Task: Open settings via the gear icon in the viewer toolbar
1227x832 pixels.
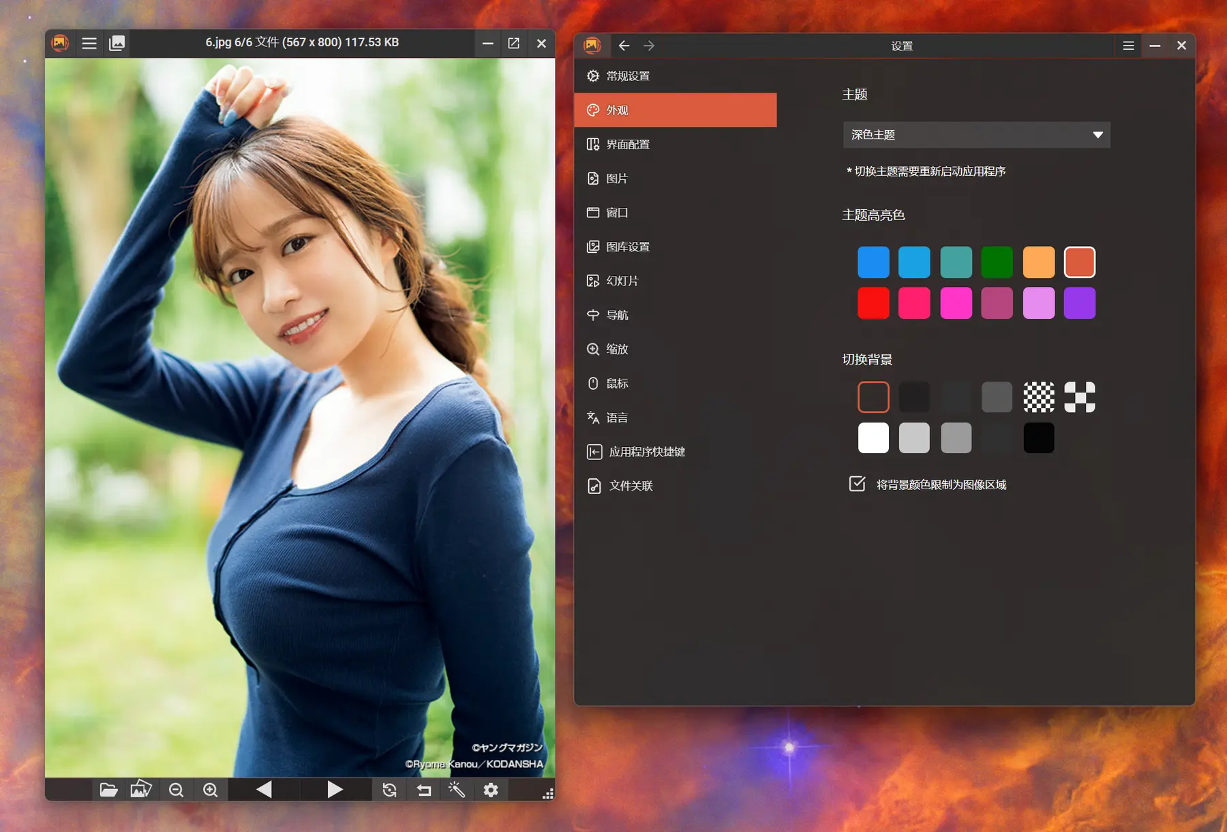Action: coord(491,790)
